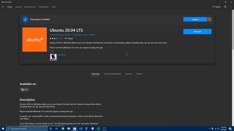Open Search in the Store header
Viewport: 234px width, 131px height.
click(x=216, y=7)
